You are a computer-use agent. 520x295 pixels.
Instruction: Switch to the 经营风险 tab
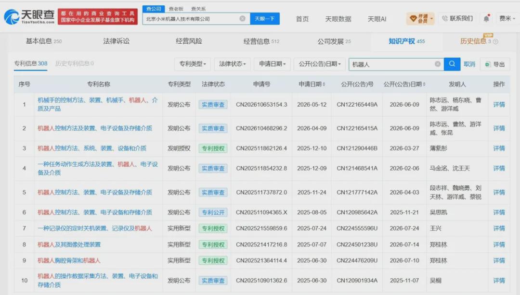click(189, 41)
